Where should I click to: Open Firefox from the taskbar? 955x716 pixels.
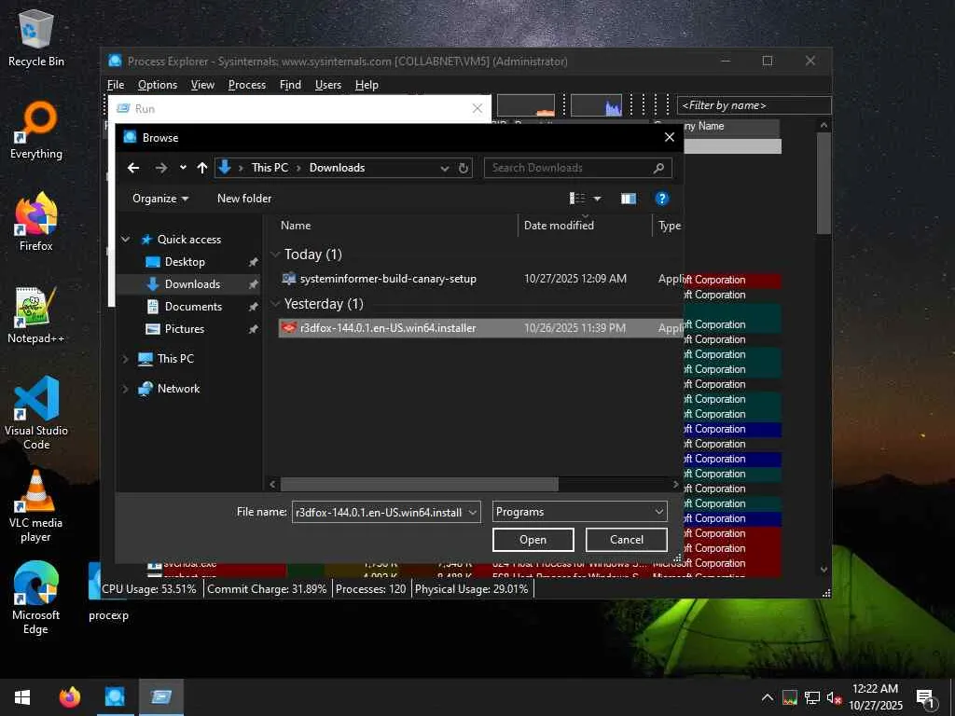click(x=69, y=697)
